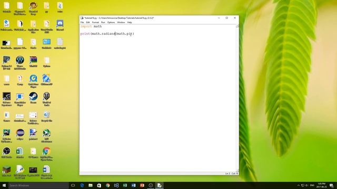Image resolution: width=337 pixels, height=189 pixels.
Task: Open the Options menu in IDLE
Action: (x=111, y=22)
